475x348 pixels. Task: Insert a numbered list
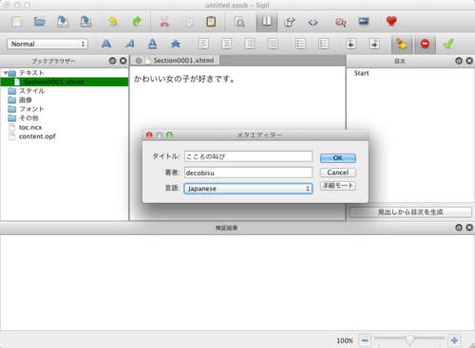coord(323,44)
